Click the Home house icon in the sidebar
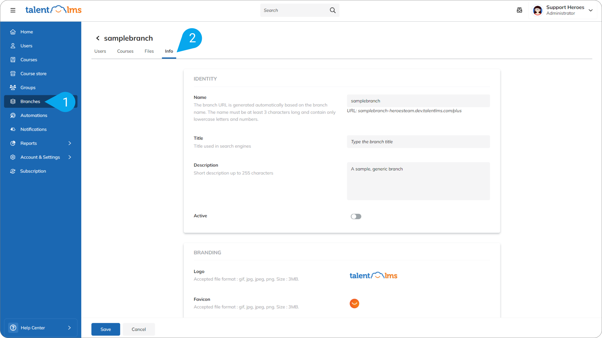 [x=13, y=32]
